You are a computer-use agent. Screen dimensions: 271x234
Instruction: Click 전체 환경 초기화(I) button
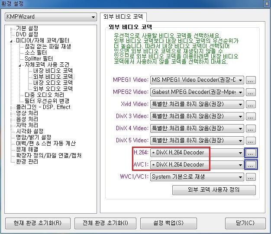105,223
